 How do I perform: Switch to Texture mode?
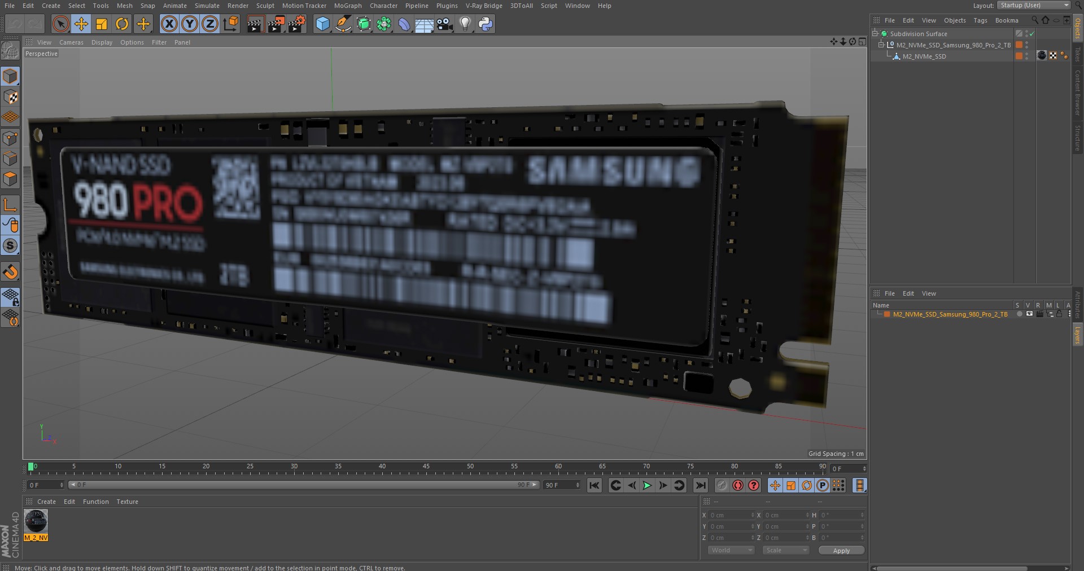click(x=10, y=97)
